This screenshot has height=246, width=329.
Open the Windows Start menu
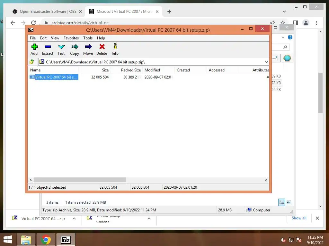(8, 240)
